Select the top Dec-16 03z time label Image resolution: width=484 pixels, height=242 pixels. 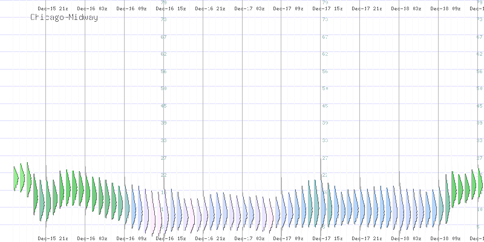tap(91, 9)
